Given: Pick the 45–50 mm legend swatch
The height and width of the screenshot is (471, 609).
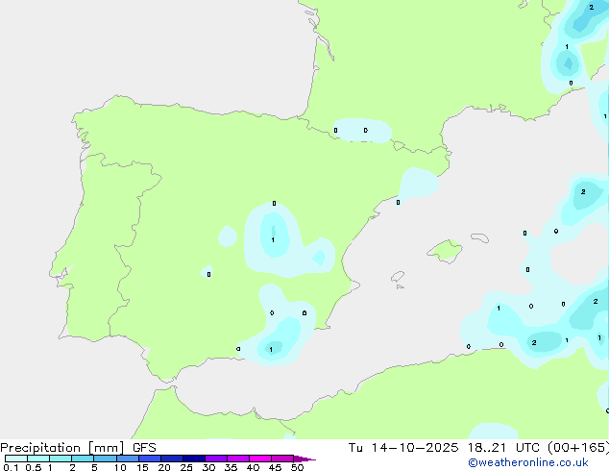Looking at the screenshot, I should tap(282, 459).
